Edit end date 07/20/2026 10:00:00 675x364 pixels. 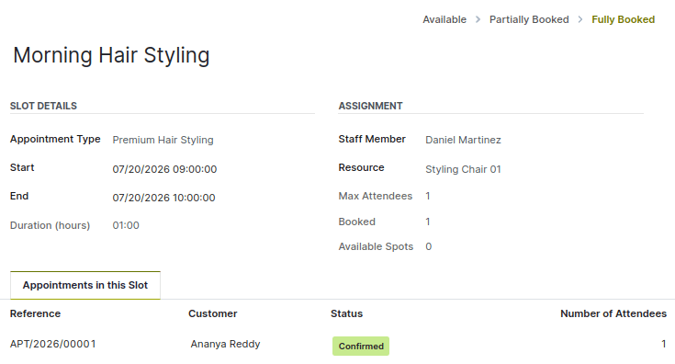(163, 198)
